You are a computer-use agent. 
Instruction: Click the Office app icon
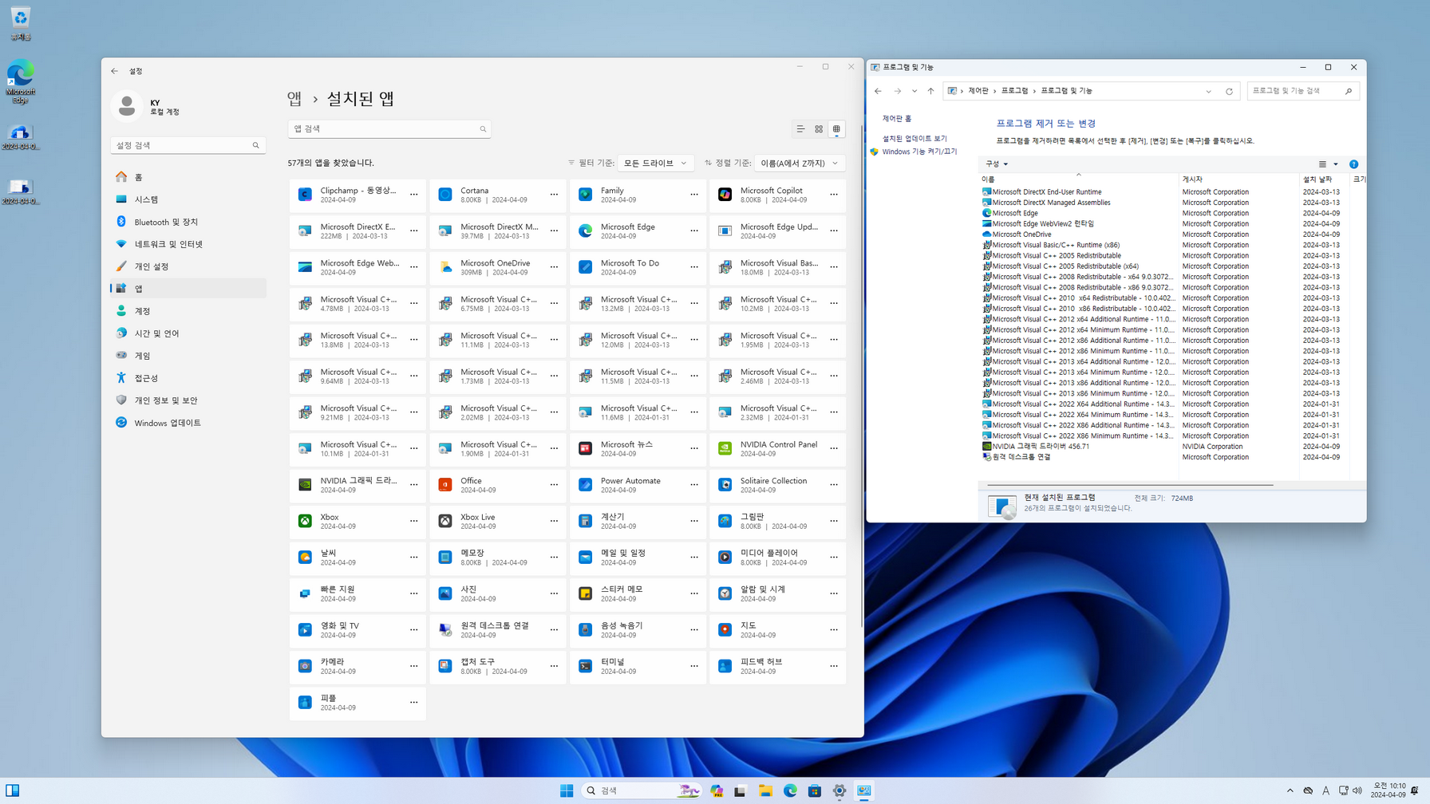445,485
